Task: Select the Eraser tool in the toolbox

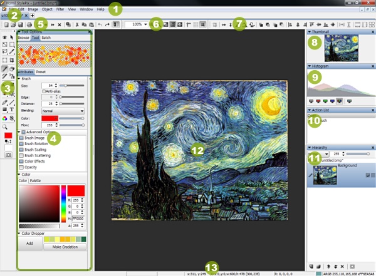Action: click(x=12, y=69)
